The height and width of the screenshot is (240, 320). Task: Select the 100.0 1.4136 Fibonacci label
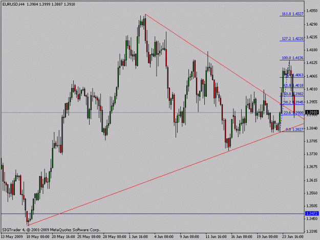292,58
